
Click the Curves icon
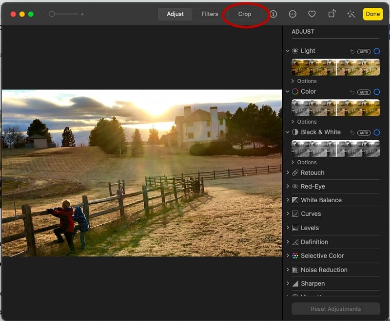pos(295,214)
